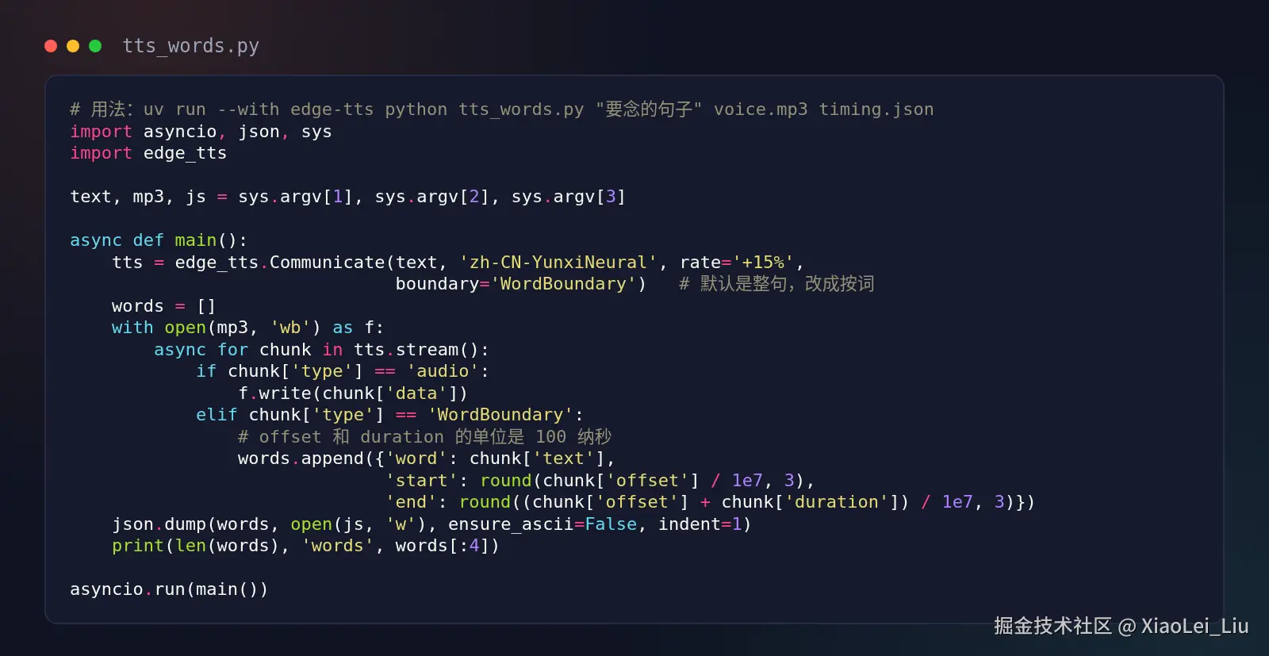Click the boundary='WordBoundary' argument

pos(516,284)
